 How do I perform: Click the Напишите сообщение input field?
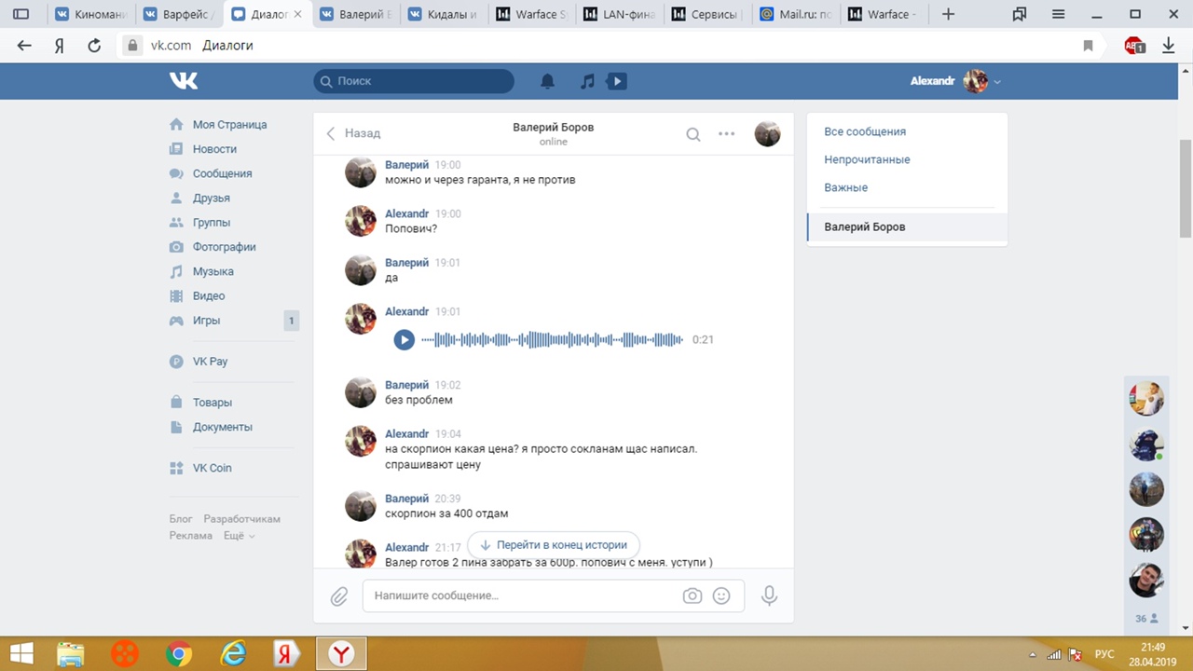(x=522, y=596)
